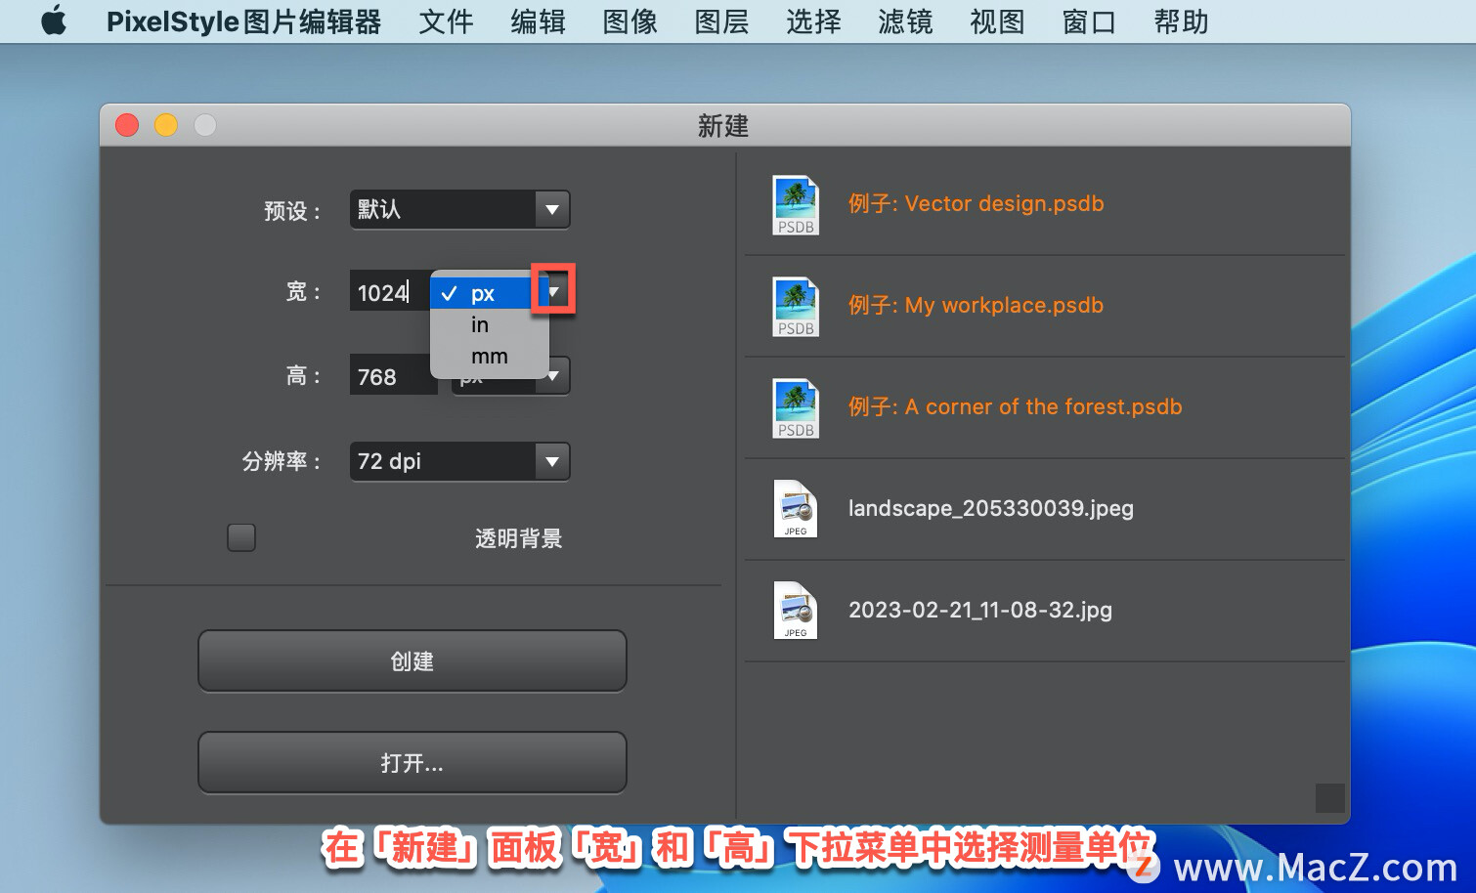Open landscape_205330039.jpeg recent file

[x=991, y=508]
